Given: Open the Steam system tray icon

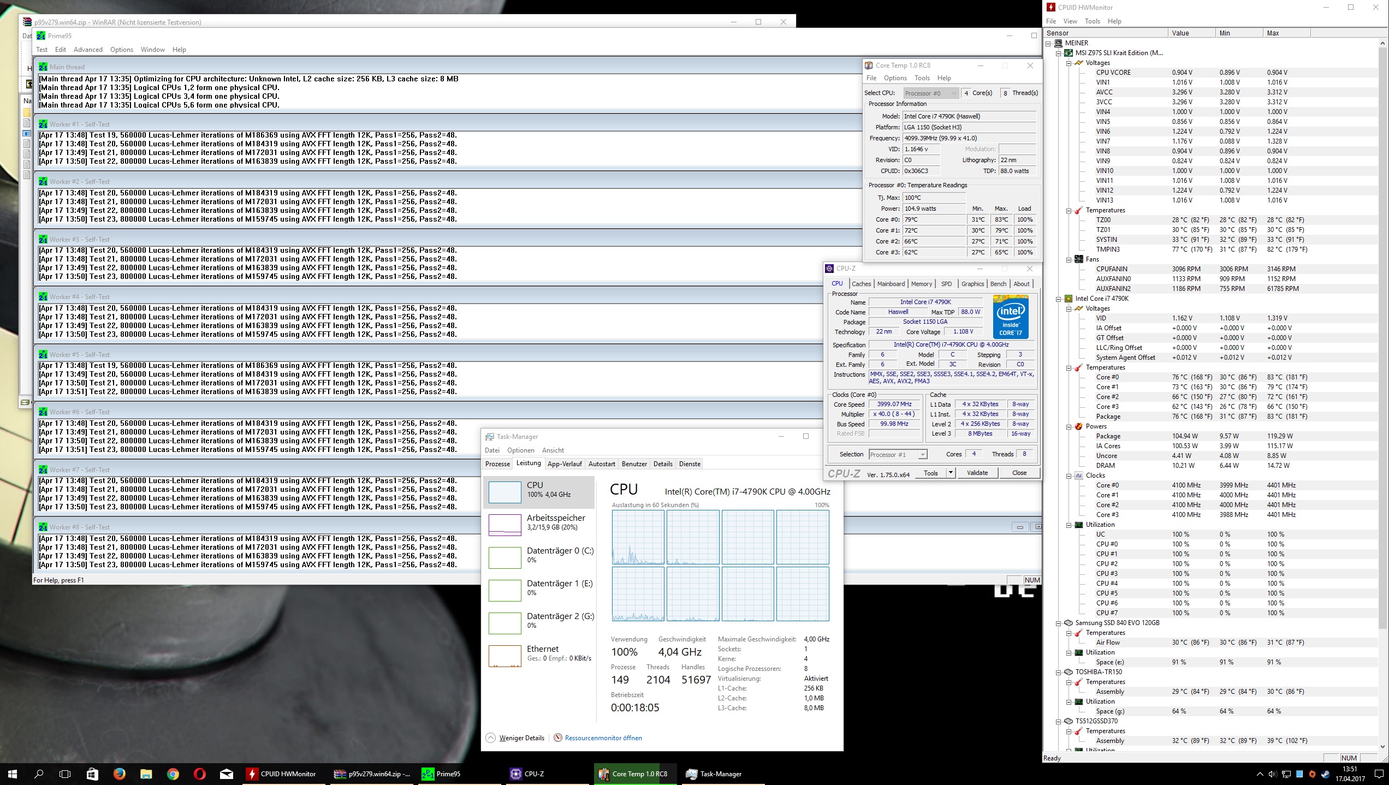Looking at the screenshot, I should click(1325, 774).
